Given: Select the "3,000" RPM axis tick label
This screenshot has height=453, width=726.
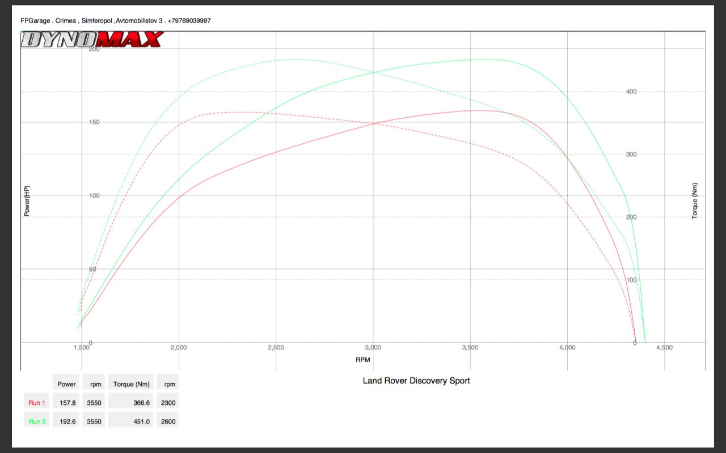Looking at the screenshot, I should (373, 348).
